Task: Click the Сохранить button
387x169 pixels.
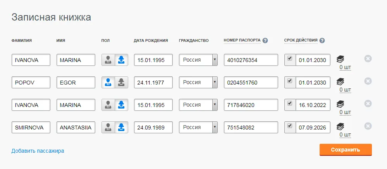Action: coord(346,150)
